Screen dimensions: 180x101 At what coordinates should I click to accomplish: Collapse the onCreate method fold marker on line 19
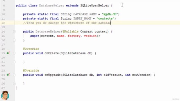pos(14,53)
